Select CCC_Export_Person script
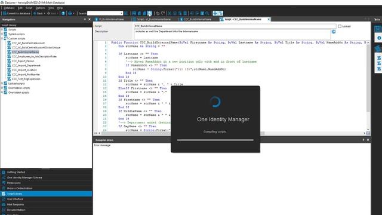 tap(23, 61)
